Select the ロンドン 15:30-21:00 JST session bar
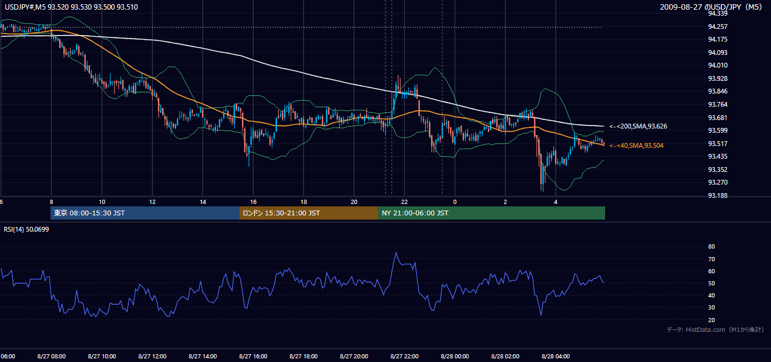 309,213
